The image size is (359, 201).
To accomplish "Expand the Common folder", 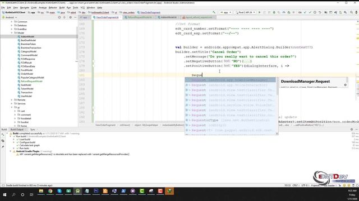I will point(12,22).
